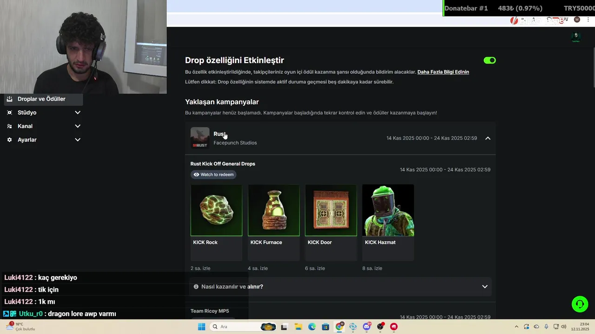Screen dimensions: 595x334
Task: Open OBS Studio from the taskbar
Action: [x=380, y=327]
